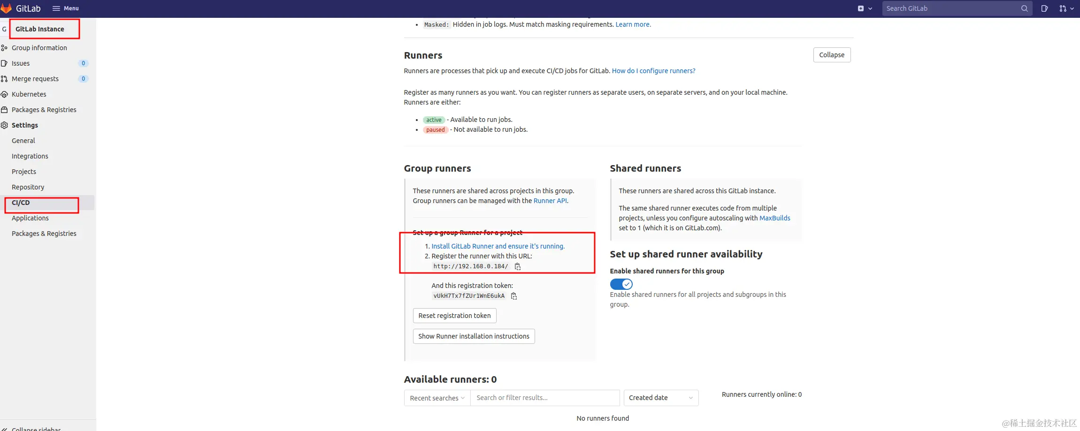
Task: Click the Merge requests sidebar icon
Action: pyautogui.click(x=4, y=79)
